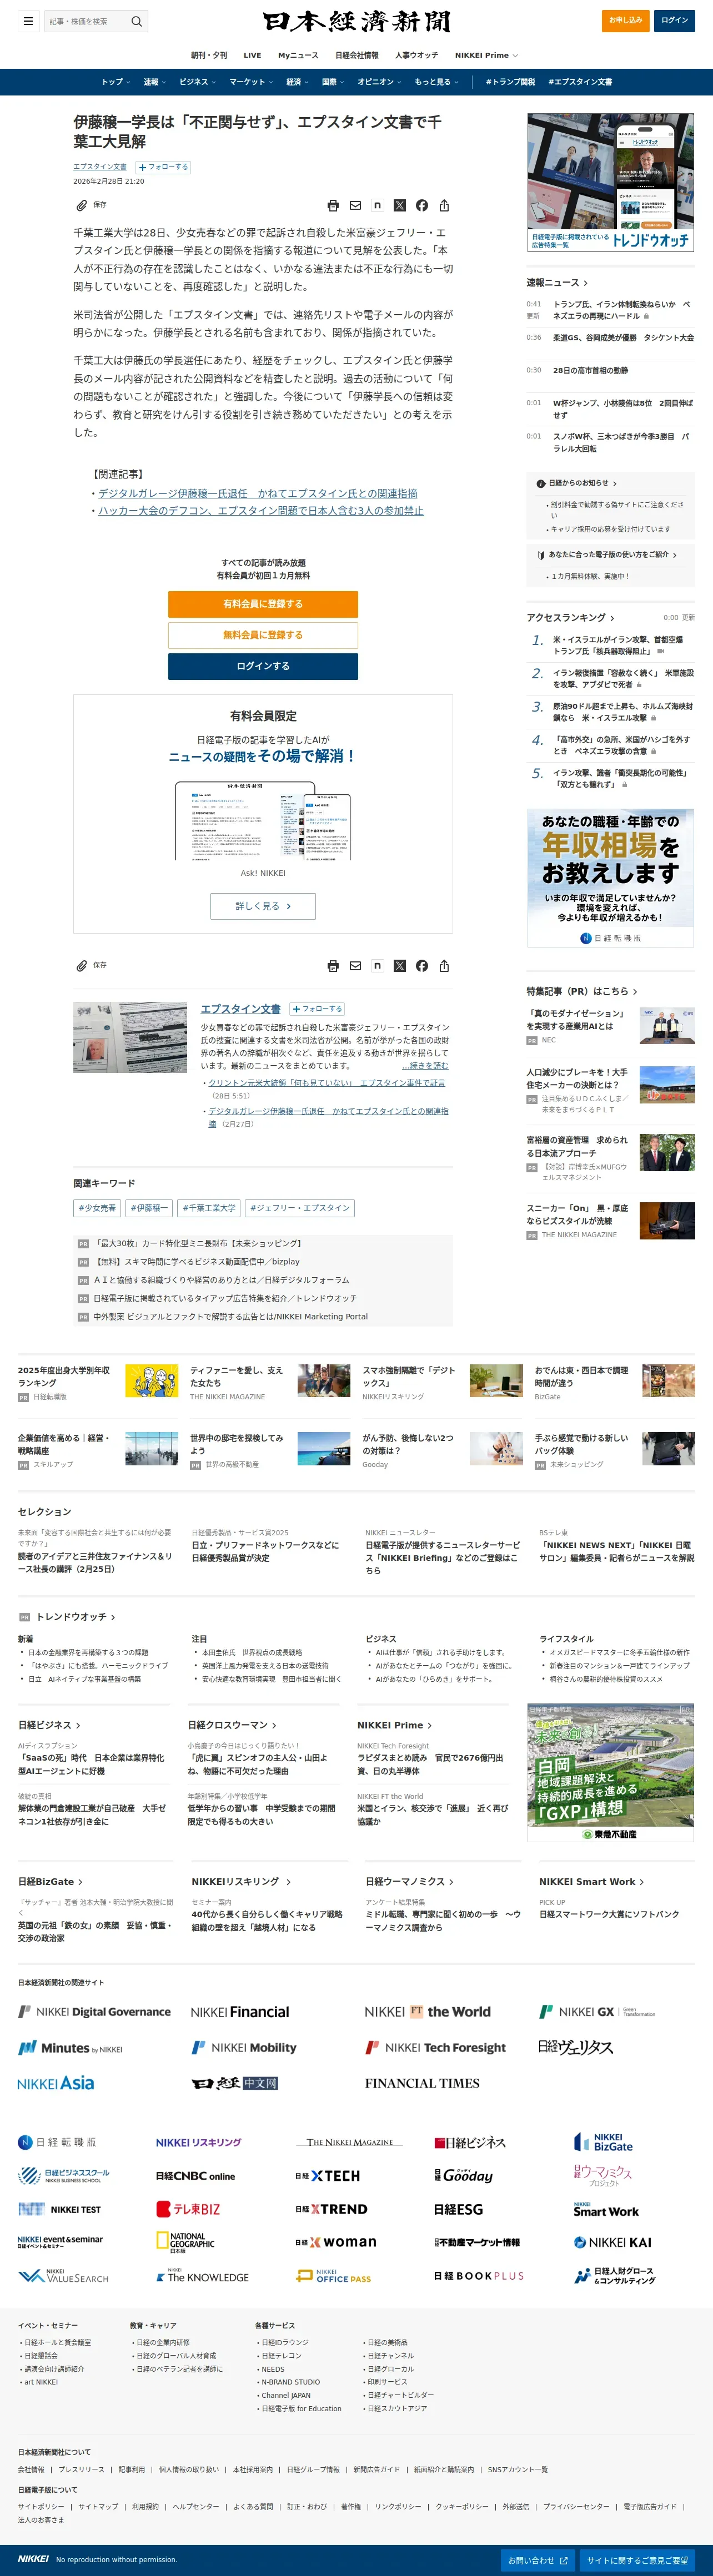Image resolution: width=713 pixels, height=2576 pixels.
Task: Click the magnifier search icon
Action: click(137, 20)
